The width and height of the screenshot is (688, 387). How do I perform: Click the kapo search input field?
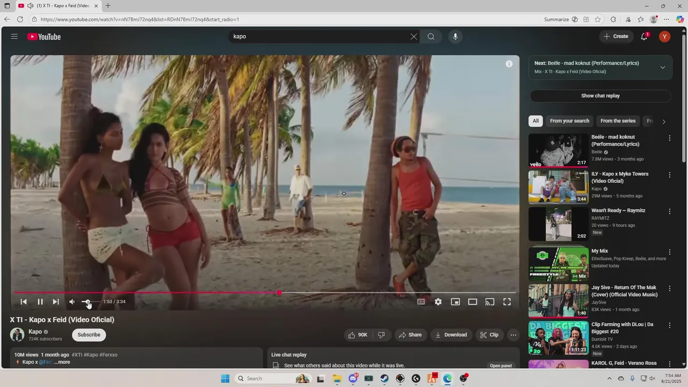point(319,37)
